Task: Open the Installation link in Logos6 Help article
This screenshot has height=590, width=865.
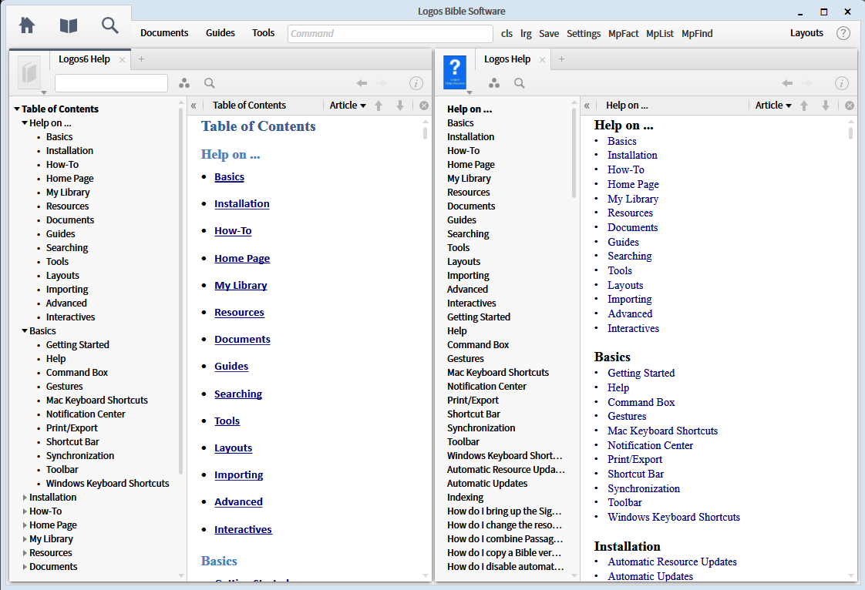Action: 241,204
